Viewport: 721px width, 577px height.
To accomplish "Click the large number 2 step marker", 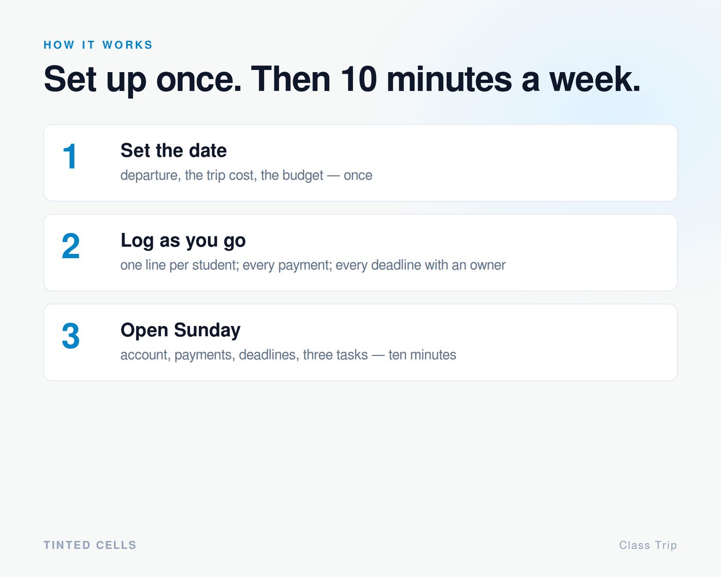I will click(x=71, y=246).
